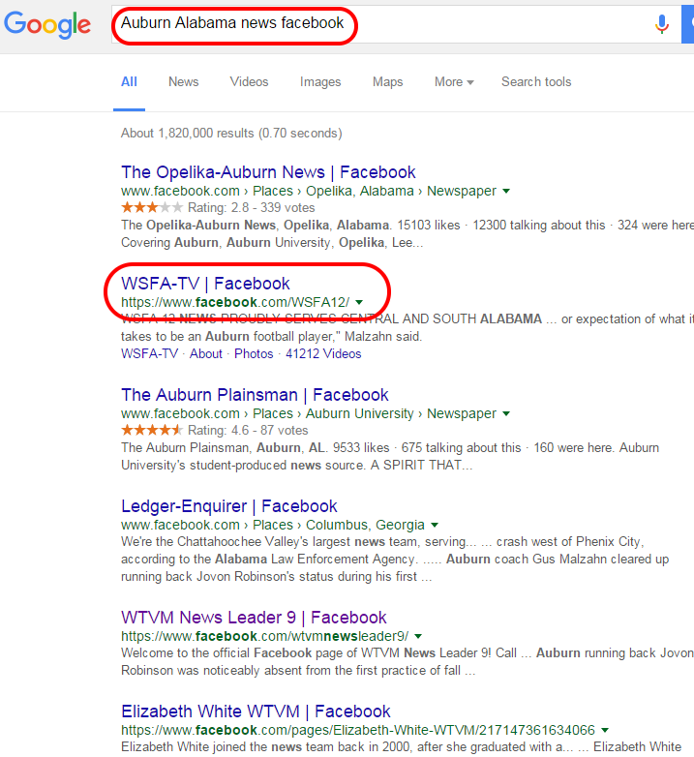694x757 pixels.
Task: Click star rating of Opelika-Auburn News
Action: (x=152, y=207)
